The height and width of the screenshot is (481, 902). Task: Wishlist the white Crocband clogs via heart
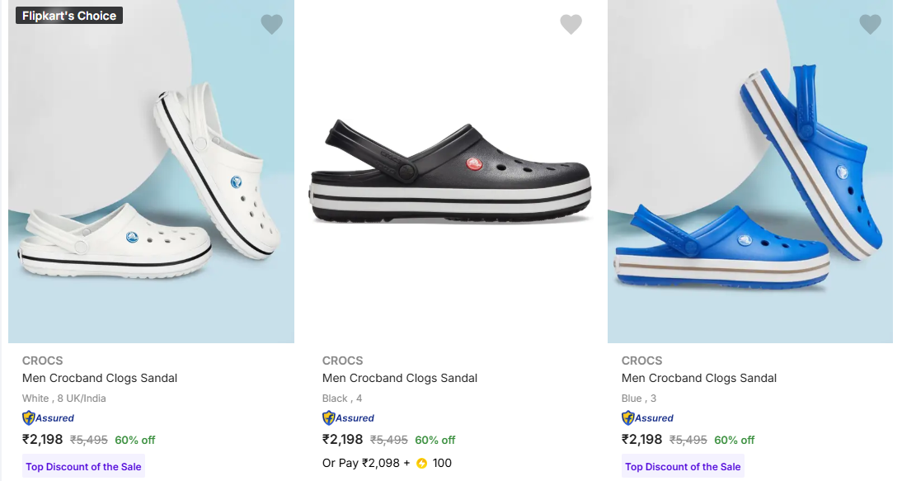[271, 25]
